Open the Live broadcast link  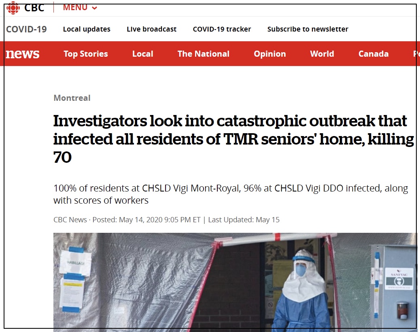(152, 29)
